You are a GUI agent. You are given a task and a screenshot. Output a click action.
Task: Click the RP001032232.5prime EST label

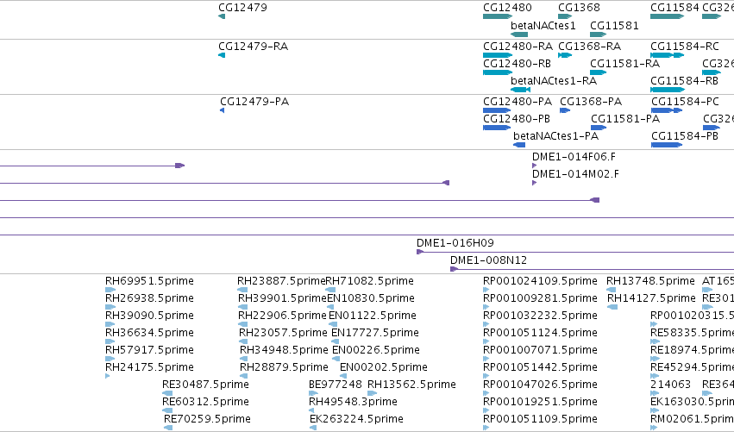[540, 316]
